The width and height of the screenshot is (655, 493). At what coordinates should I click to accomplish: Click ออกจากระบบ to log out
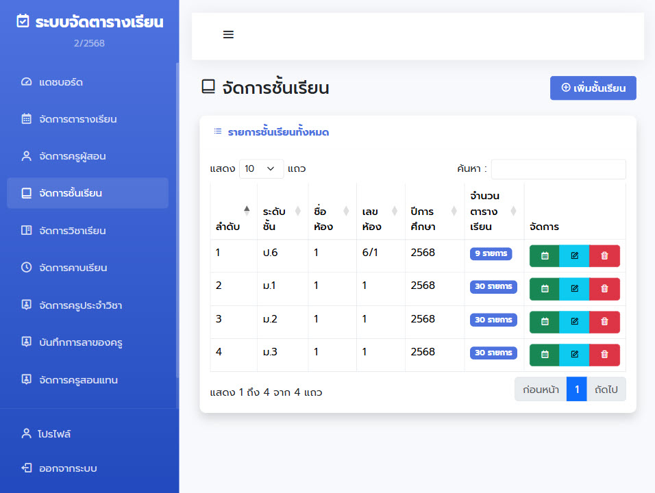[x=67, y=468]
